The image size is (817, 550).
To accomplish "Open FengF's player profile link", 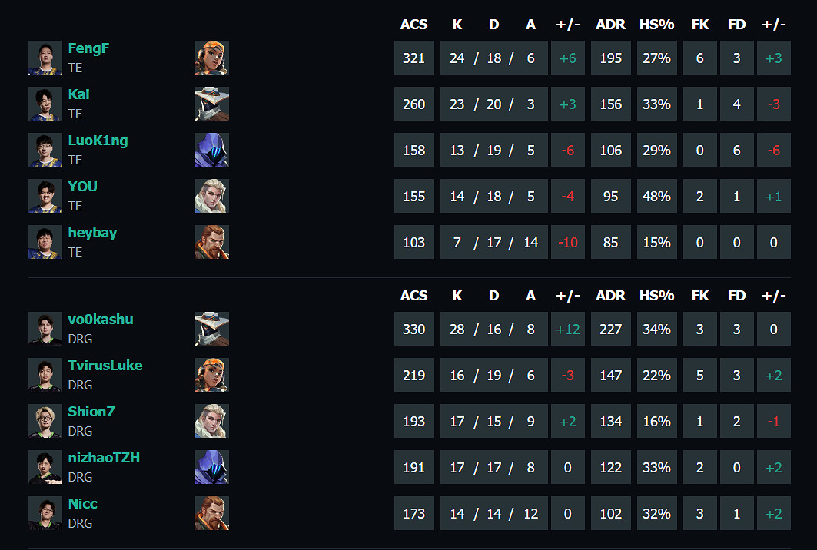I will click(x=88, y=48).
